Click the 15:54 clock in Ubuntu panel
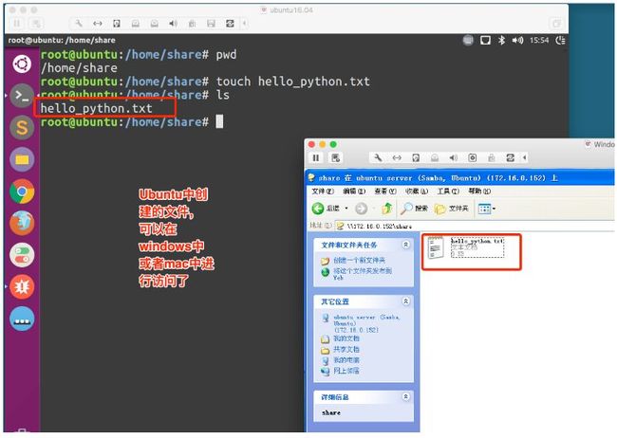This screenshot has width=617, height=438. point(539,40)
